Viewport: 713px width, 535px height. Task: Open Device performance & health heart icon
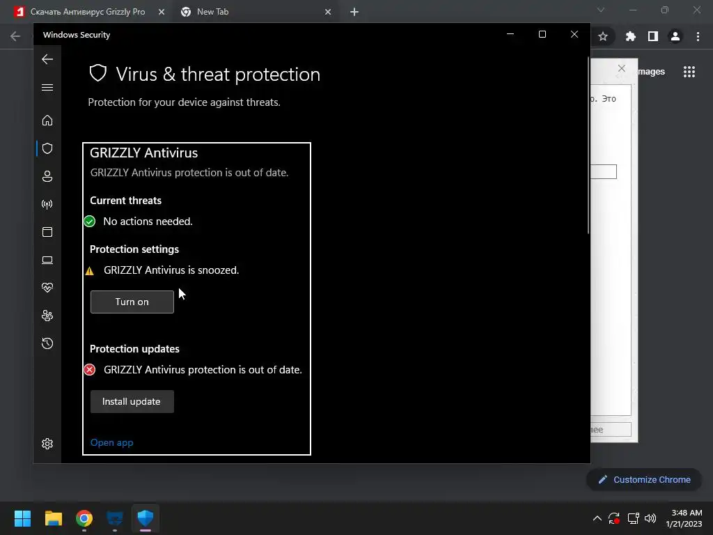pyautogui.click(x=47, y=288)
